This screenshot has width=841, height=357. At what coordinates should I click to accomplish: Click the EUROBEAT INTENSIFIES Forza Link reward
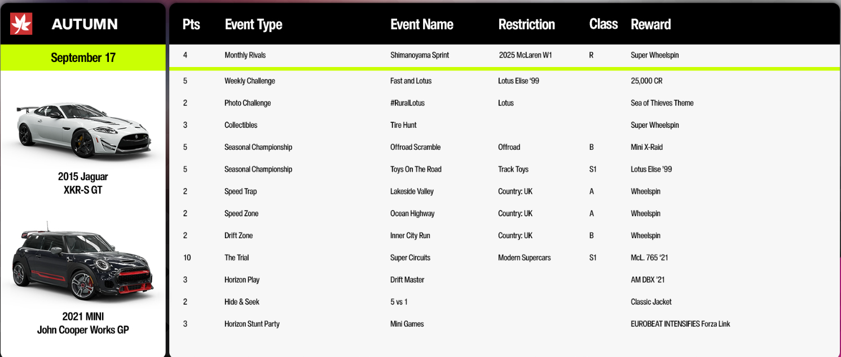coord(680,324)
